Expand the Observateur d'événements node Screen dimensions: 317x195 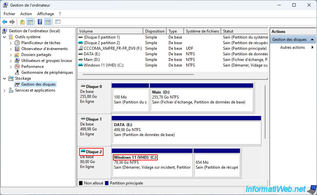pyautogui.click(x=11, y=49)
